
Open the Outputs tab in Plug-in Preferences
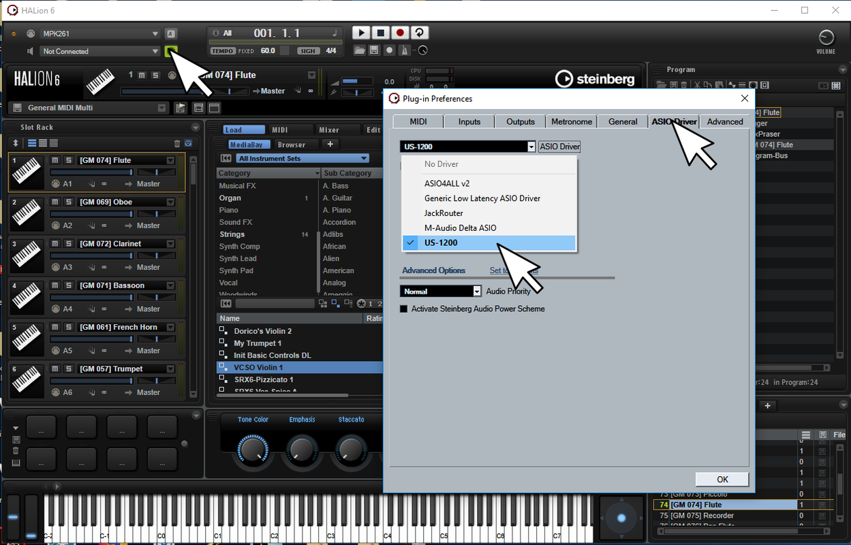tap(521, 121)
